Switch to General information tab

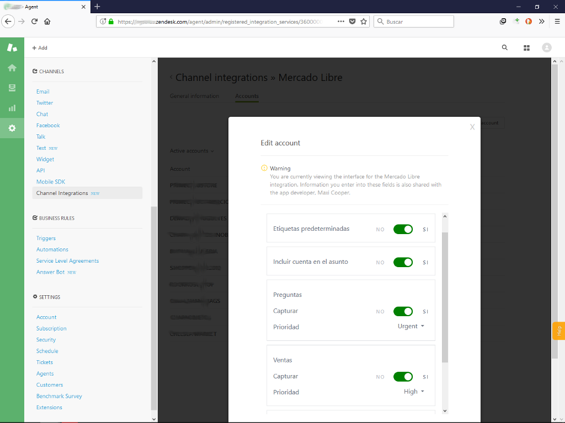point(194,96)
